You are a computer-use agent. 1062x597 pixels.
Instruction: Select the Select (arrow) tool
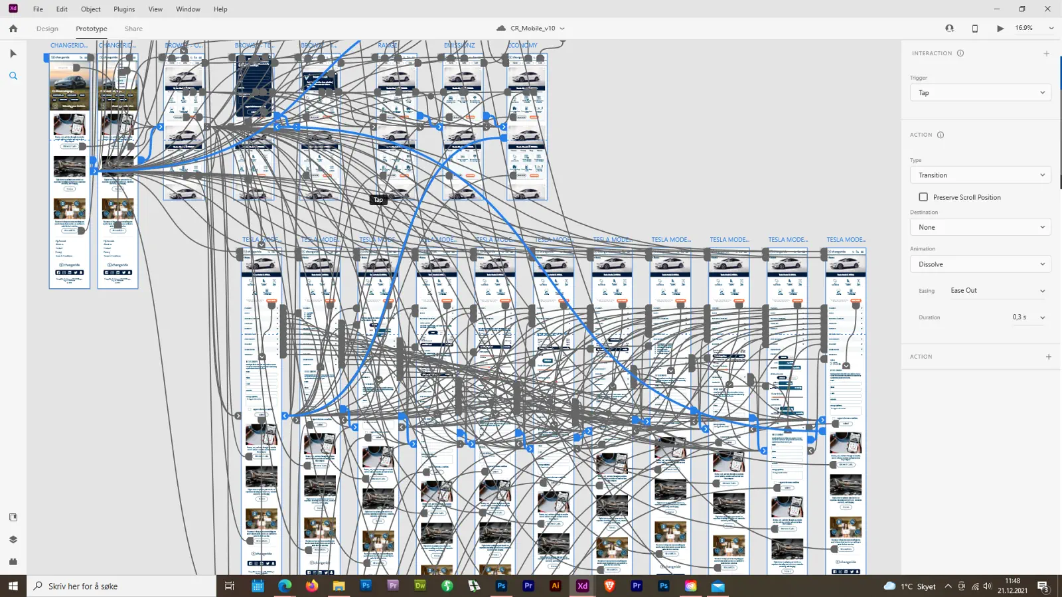tap(13, 54)
